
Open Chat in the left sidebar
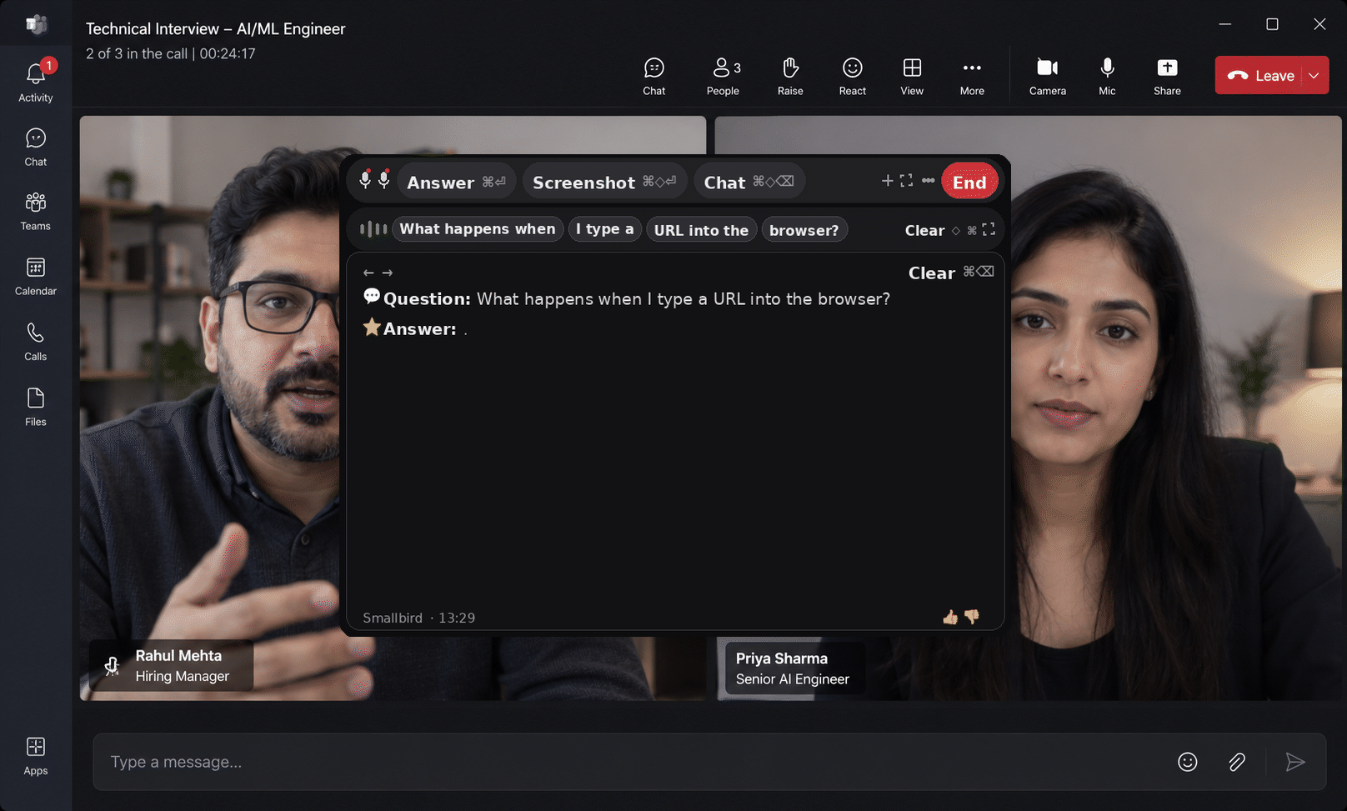(x=36, y=148)
